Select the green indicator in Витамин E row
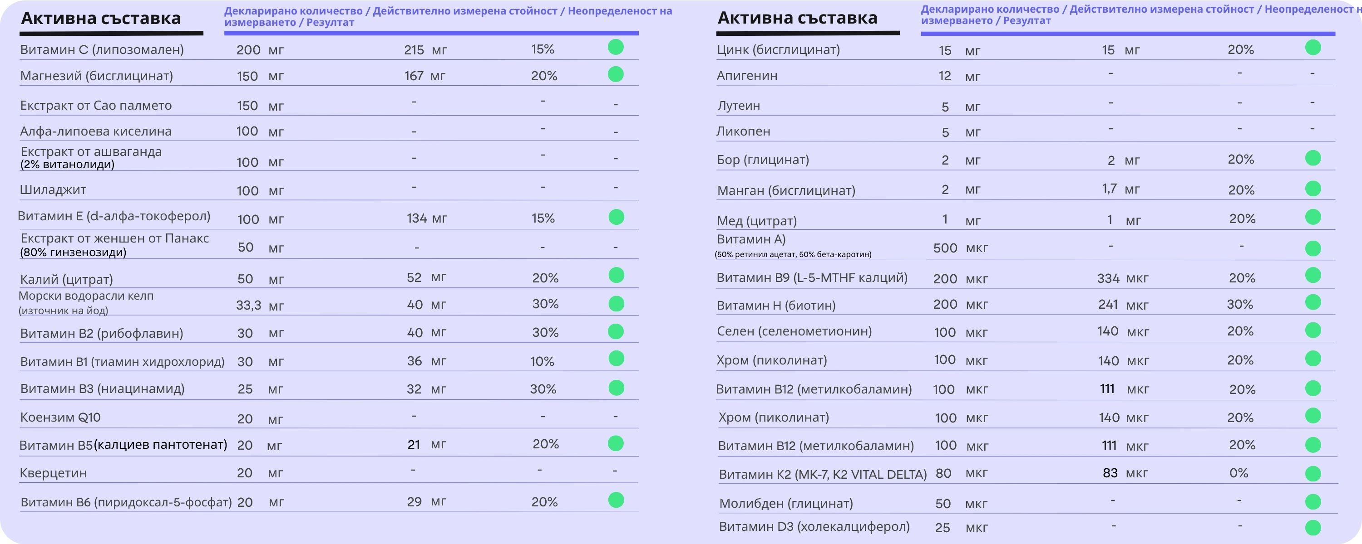Image resolution: width=1362 pixels, height=544 pixels. (616, 217)
